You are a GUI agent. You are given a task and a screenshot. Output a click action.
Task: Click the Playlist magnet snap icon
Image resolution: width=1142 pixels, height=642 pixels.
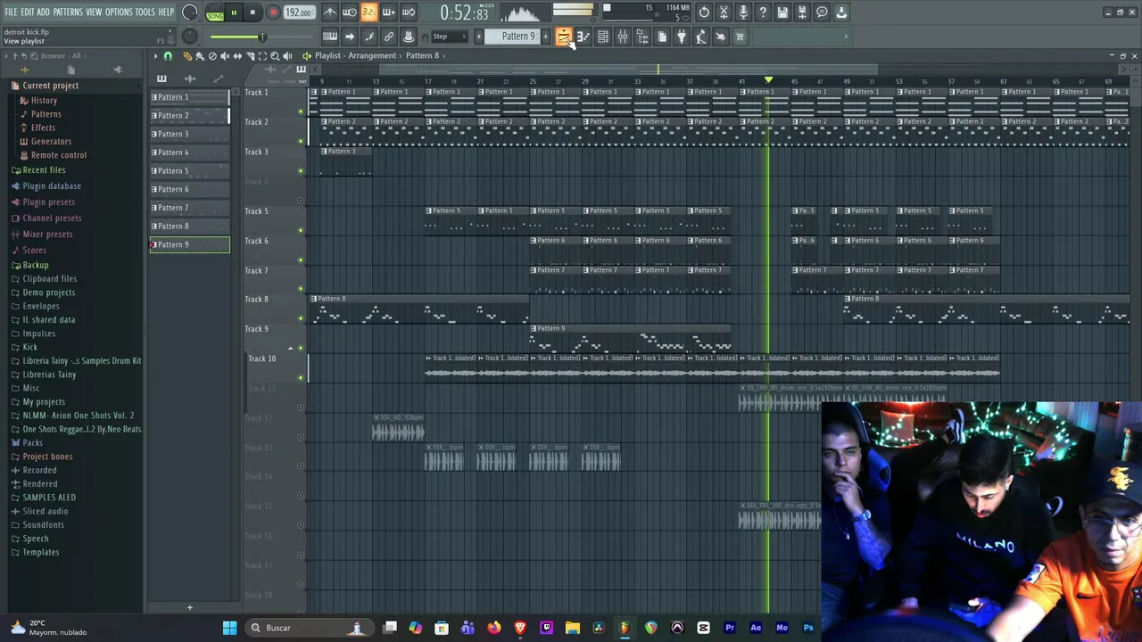168,55
